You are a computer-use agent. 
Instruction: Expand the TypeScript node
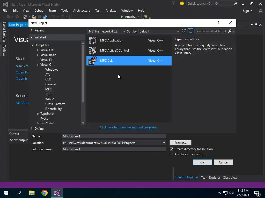point(38,114)
